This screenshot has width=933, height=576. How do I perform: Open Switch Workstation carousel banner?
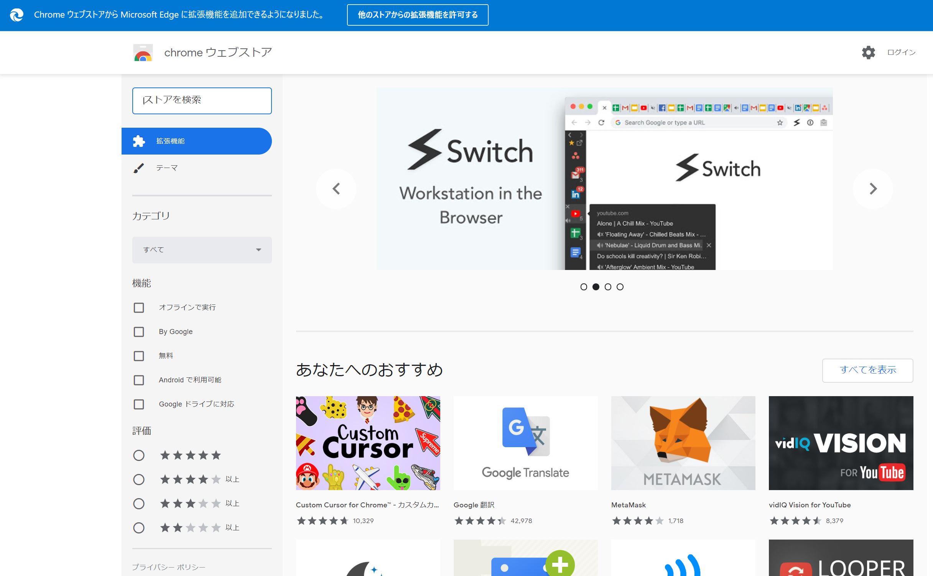pos(604,179)
